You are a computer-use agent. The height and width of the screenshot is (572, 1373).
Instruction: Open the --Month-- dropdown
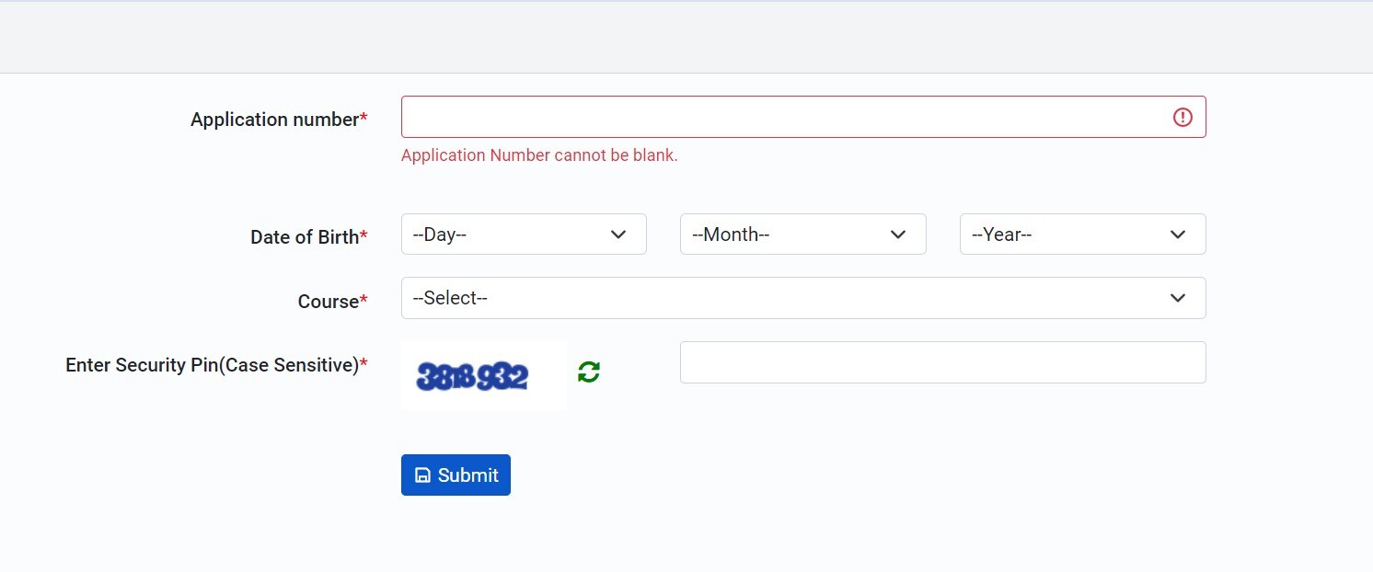click(802, 235)
